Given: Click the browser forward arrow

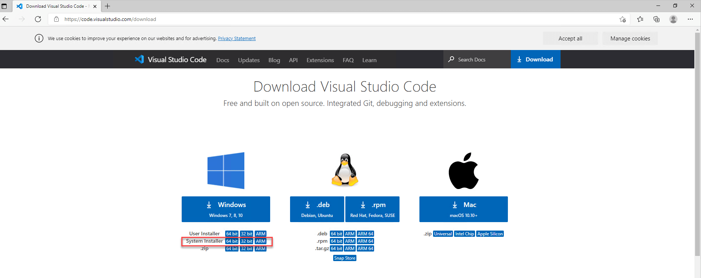Looking at the screenshot, I should click(22, 19).
